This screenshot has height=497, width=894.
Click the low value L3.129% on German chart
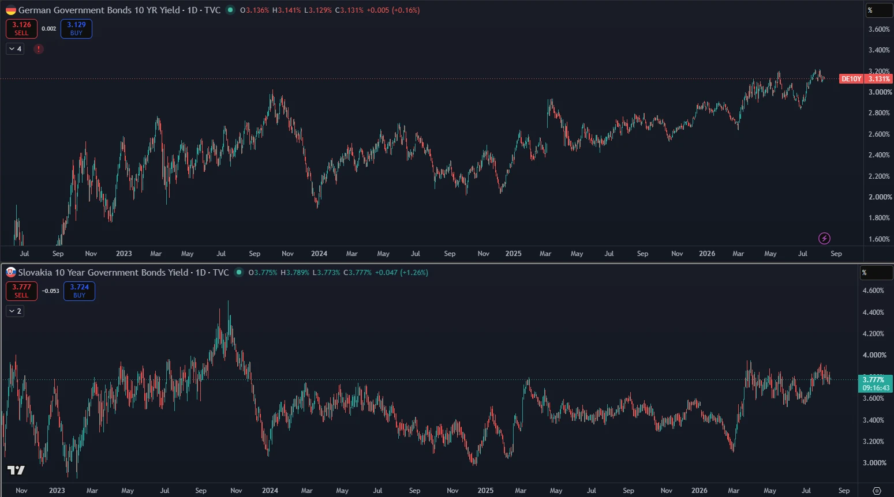pyautogui.click(x=318, y=10)
